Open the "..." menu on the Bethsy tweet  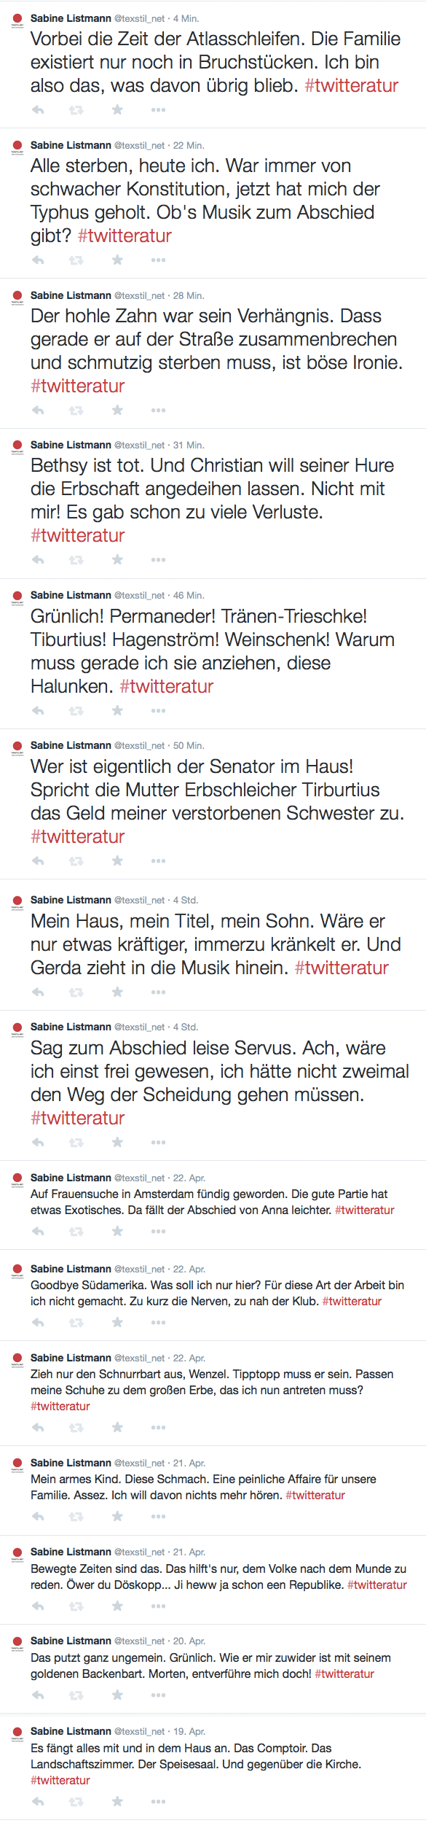[x=157, y=560]
